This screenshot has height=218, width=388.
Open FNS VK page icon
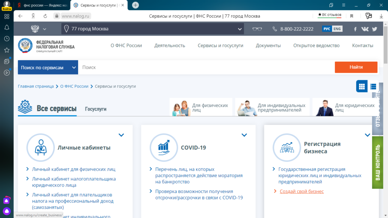click(365, 29)
